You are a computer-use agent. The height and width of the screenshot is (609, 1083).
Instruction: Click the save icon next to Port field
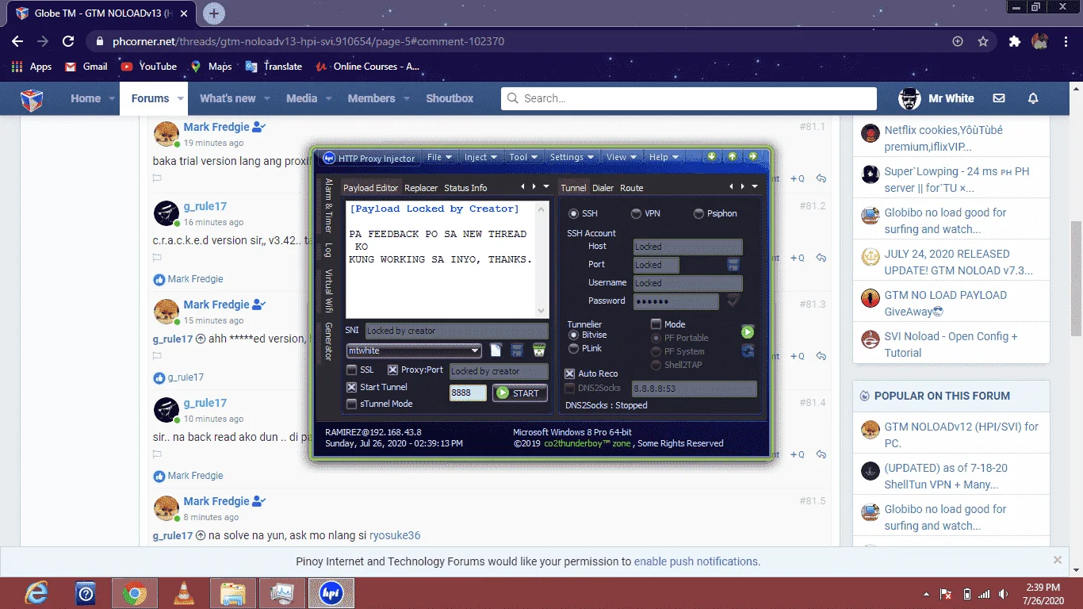733,265
